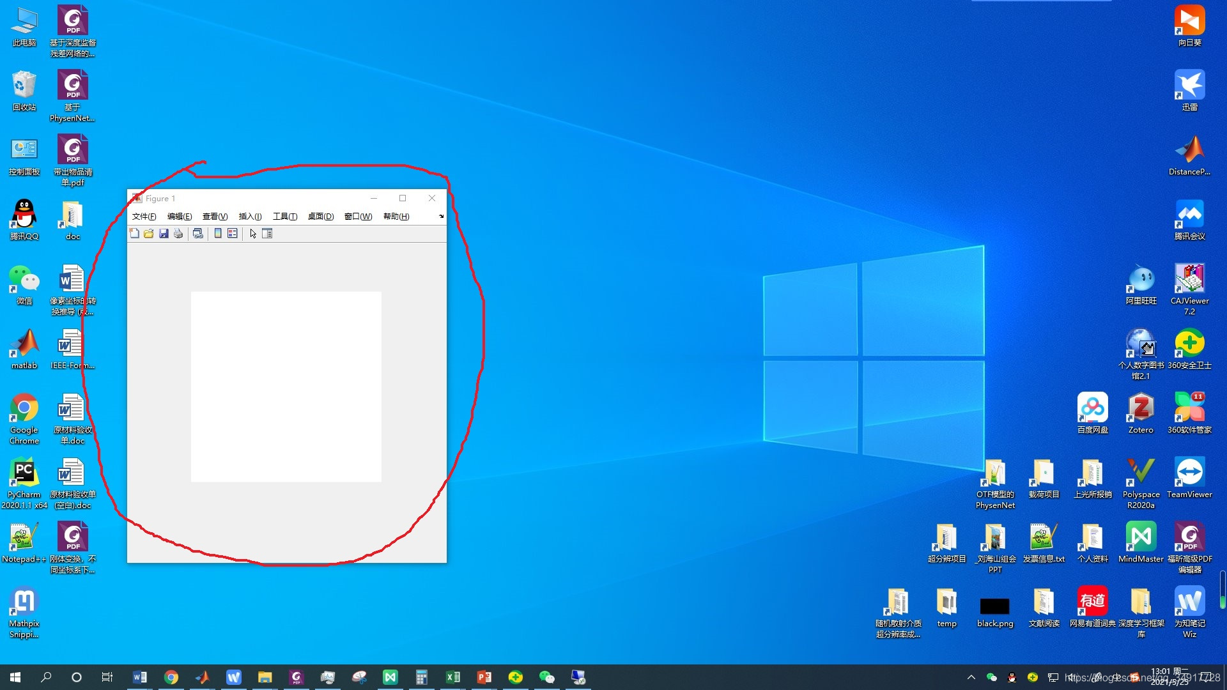Expand the 视图 menu dropdown
The width and height of the screenshot is (1227, 690).
(213, 216)
